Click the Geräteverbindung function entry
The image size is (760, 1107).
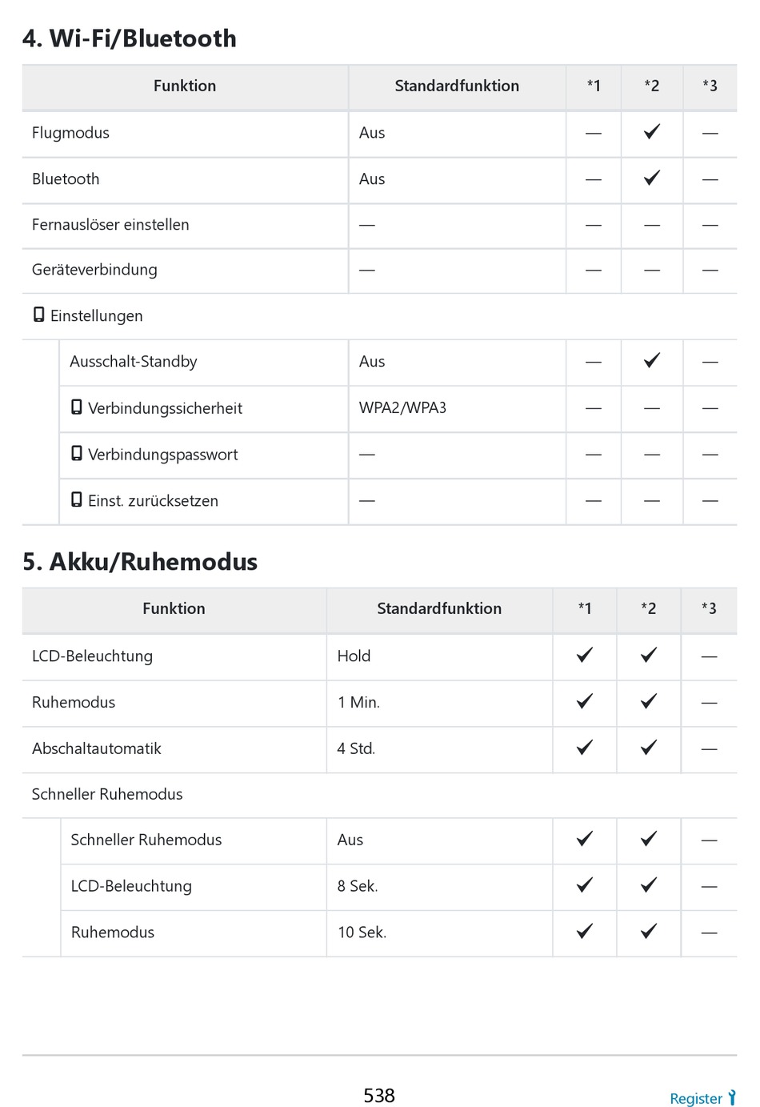point(94,270)
